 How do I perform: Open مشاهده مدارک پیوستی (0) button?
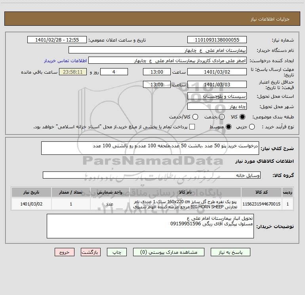click(169, 252)
